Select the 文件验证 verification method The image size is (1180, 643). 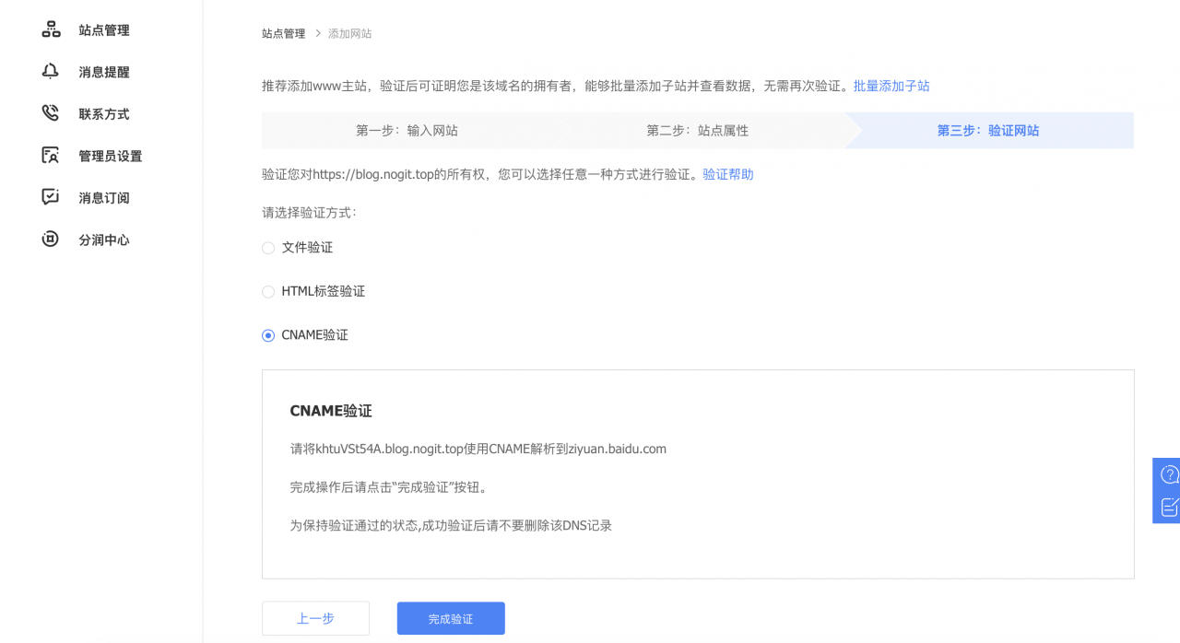[x=267, y=248]
